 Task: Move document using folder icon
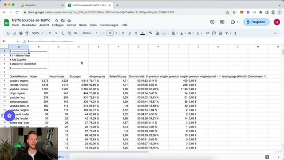pyautogui.click(x=63, y=20)
